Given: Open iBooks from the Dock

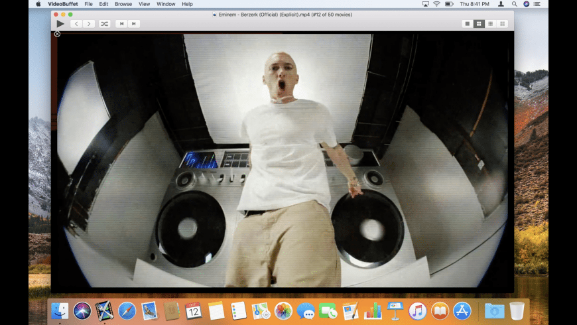Looking at the screenshot, I should 440,311.
